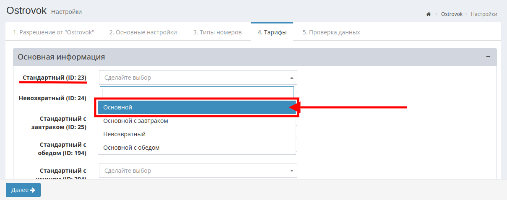Open the 5. Проверка данных tab
The image size is (507, 200).
pos(331,32)
